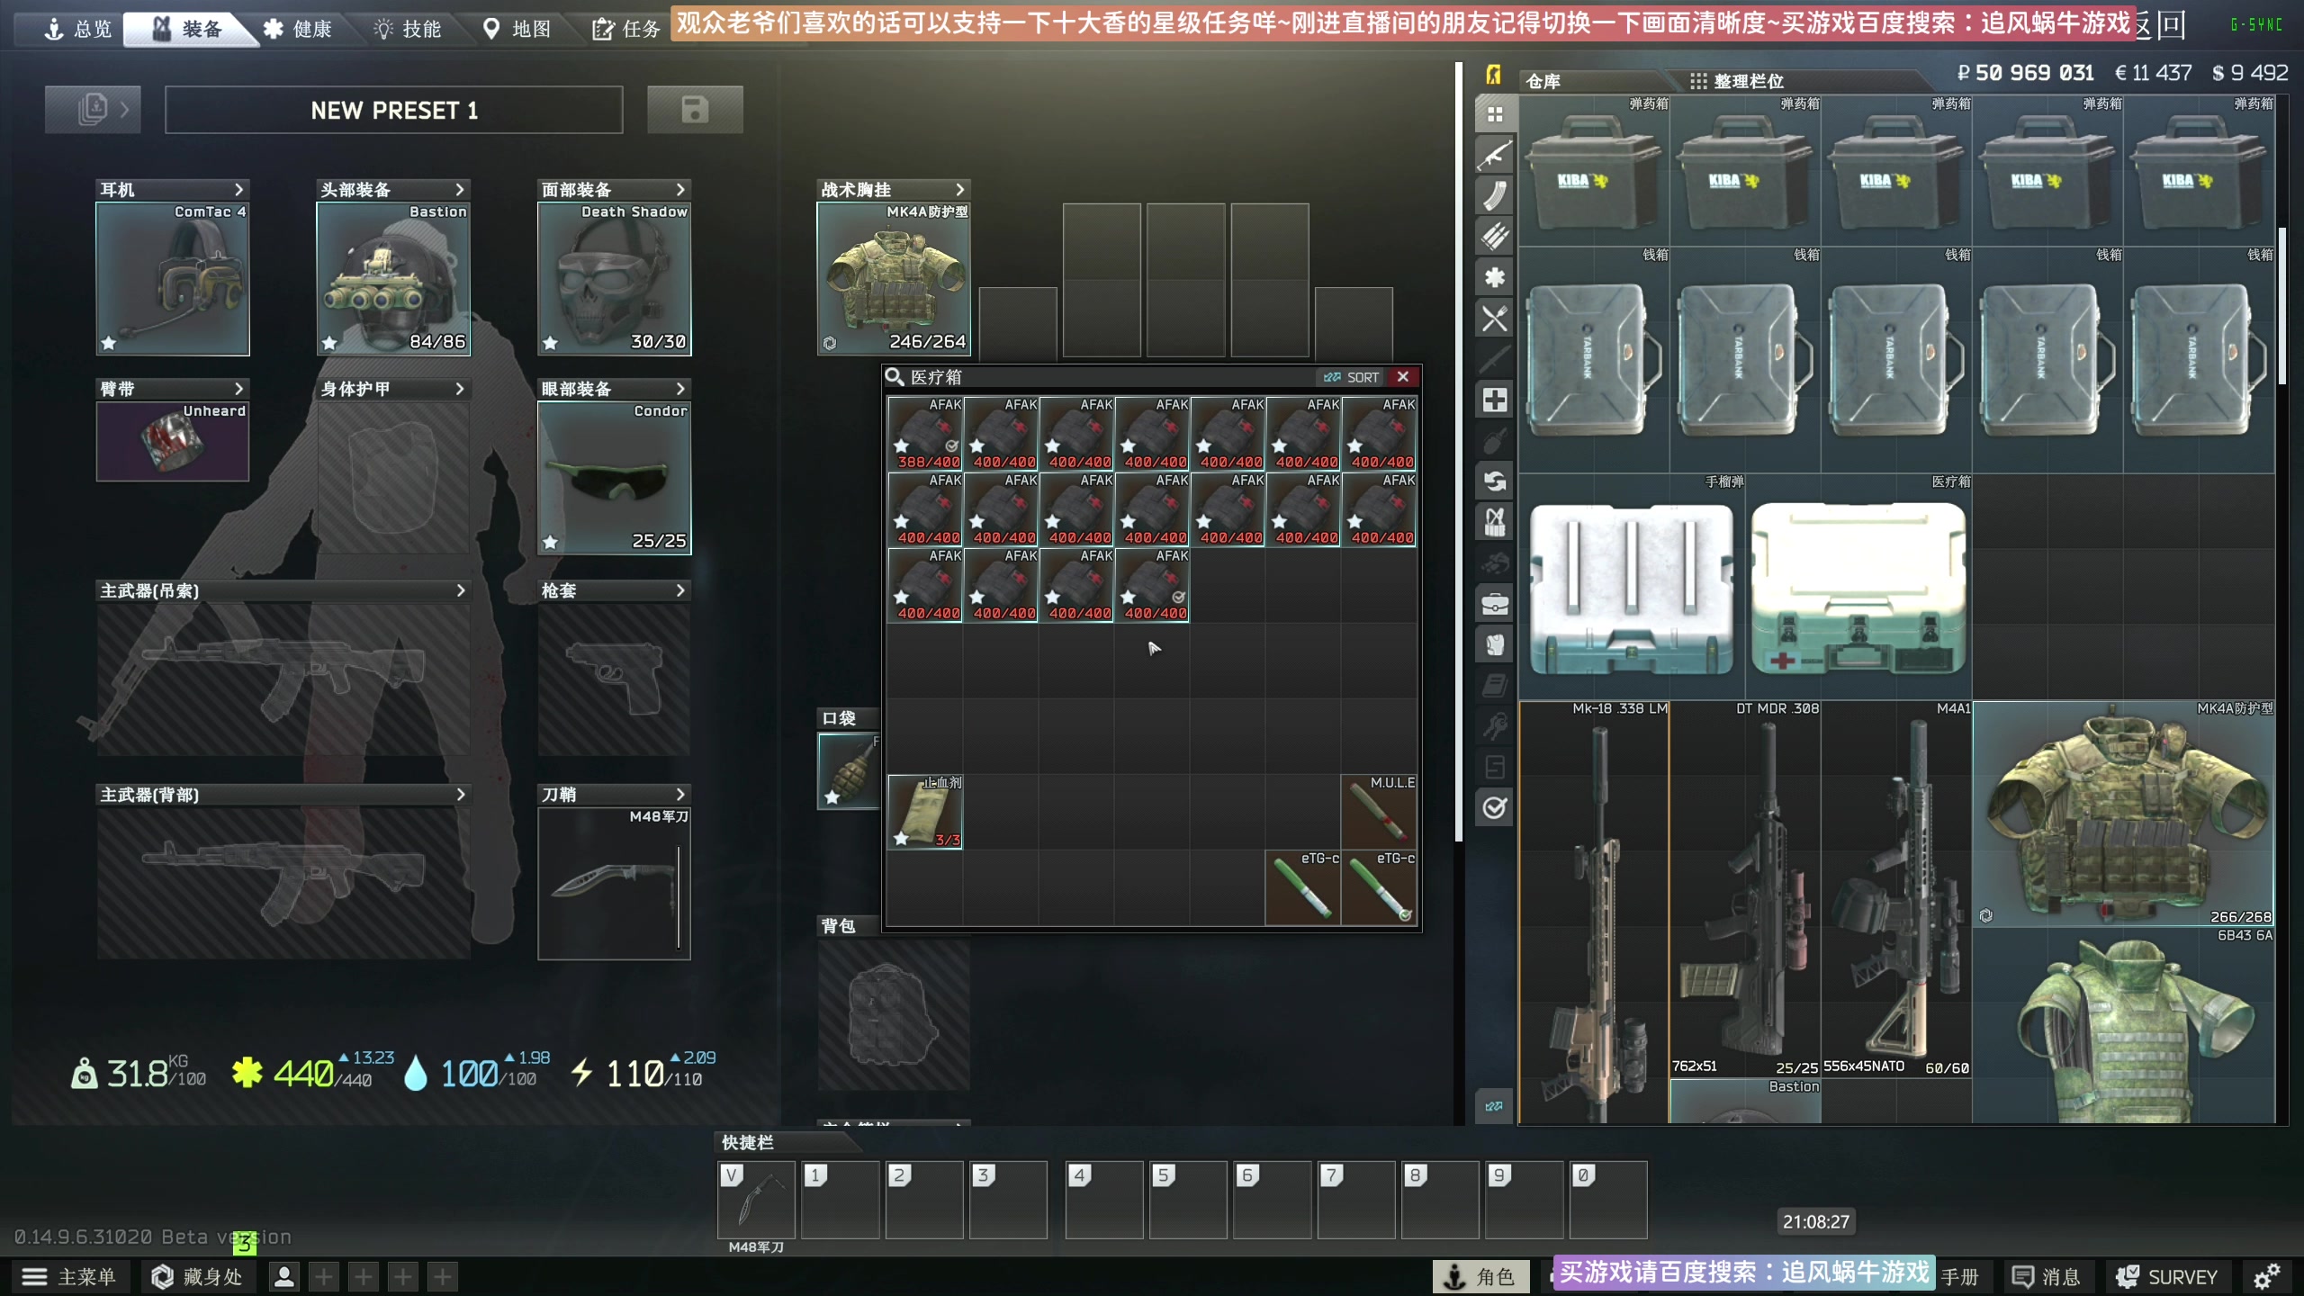2304x1296 pixels.
Task: Open the 主菜单 main menu
Action: coord(70,1276)
